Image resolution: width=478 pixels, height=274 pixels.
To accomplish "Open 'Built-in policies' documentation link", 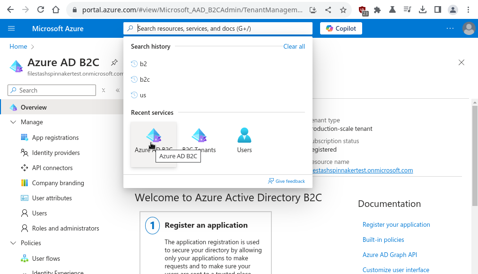I will [383, 240].
